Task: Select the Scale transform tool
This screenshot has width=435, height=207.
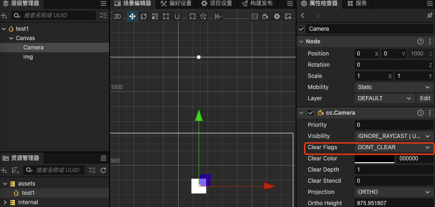Action: point(155,16)
